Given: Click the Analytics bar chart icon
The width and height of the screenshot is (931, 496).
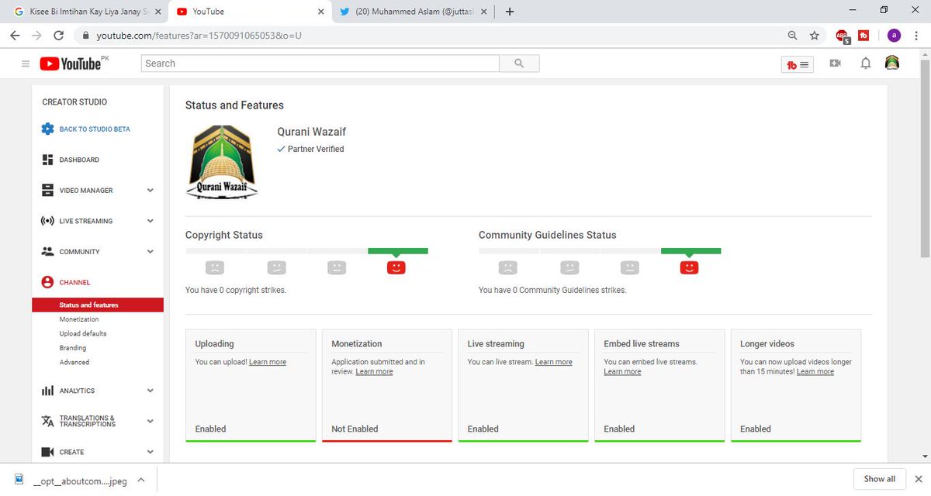Looking at the screenshot, I should (47, 391).
